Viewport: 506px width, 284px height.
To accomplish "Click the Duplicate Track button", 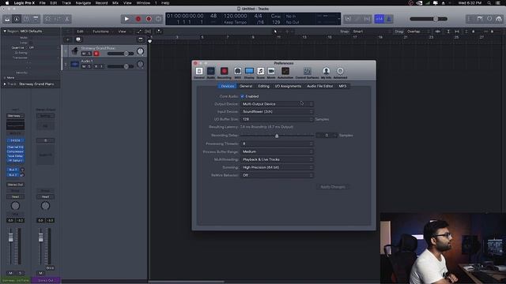I will tap(78, 39).
